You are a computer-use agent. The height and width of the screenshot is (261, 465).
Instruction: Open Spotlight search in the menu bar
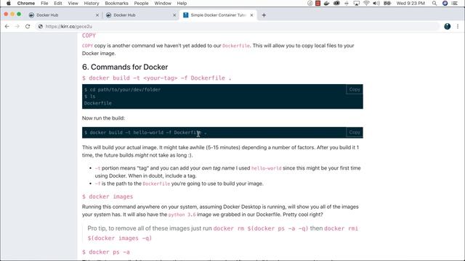click(x=434, y=3)
